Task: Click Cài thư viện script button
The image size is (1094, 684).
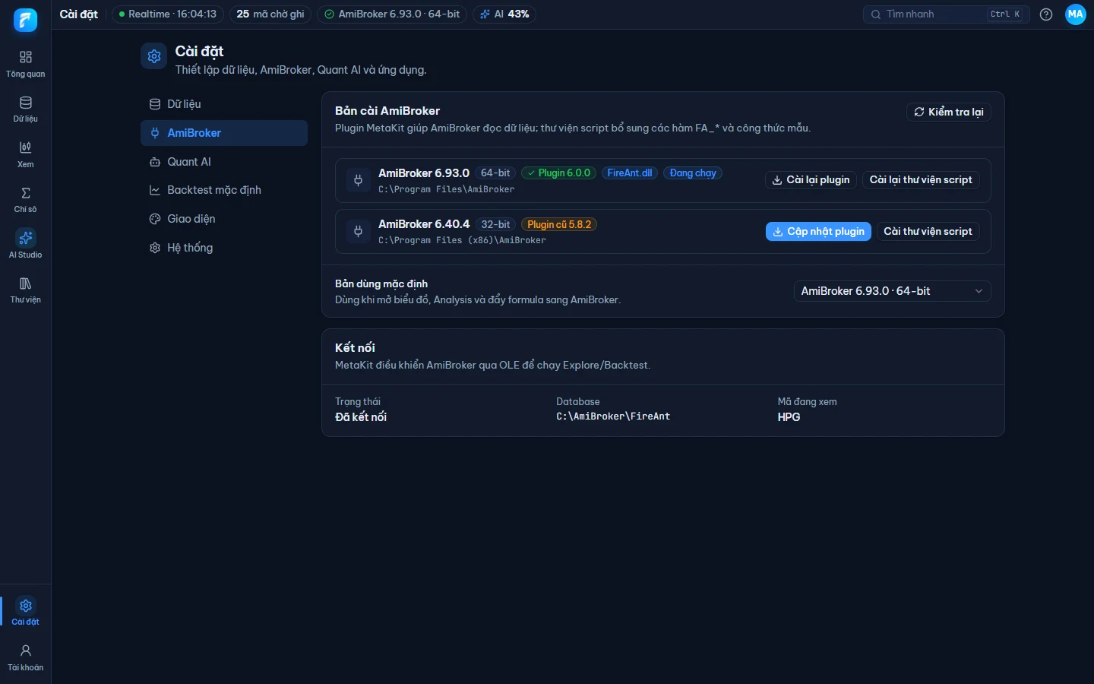Action: point(928,232)
